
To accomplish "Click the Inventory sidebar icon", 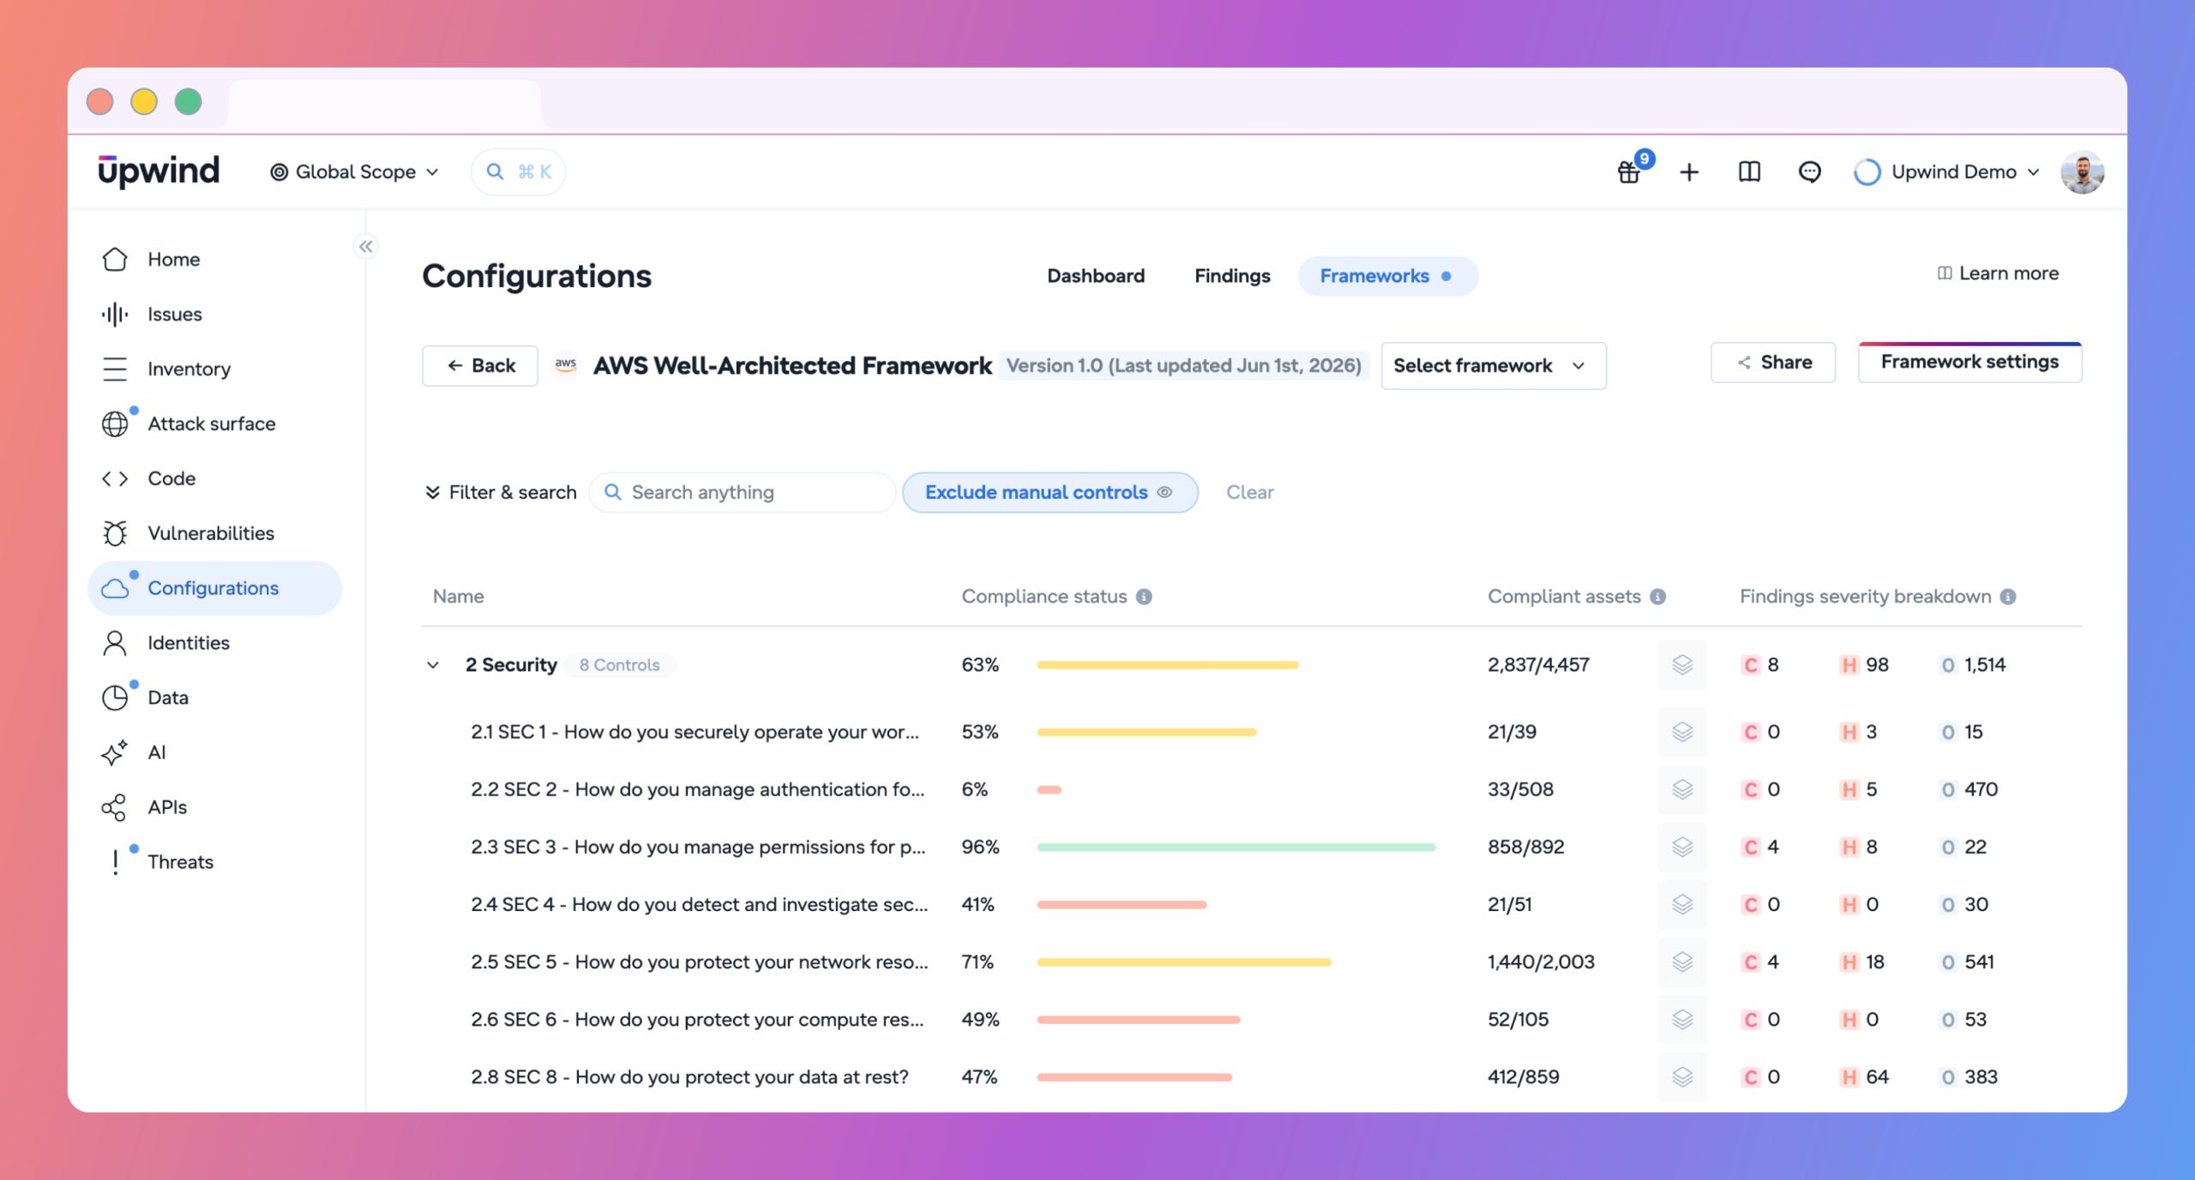I will tap(115, 368).
